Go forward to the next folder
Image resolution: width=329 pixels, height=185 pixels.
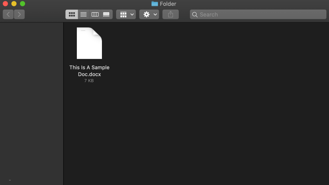point(19,14)
